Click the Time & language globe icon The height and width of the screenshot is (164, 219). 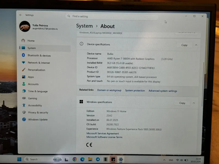pos(24,91)
